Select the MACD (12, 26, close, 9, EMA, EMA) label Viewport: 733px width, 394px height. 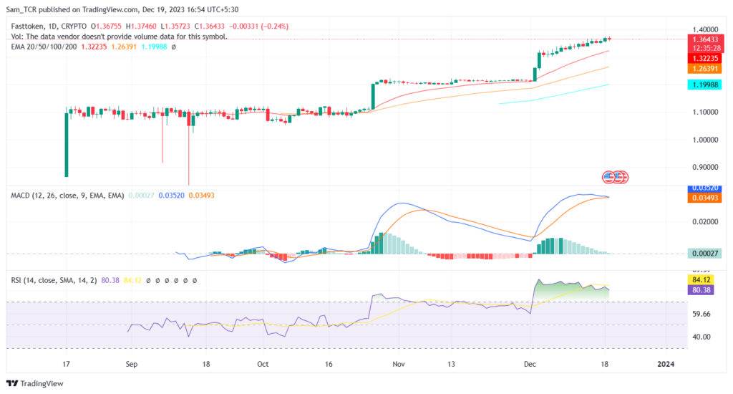tap(67, 196)
